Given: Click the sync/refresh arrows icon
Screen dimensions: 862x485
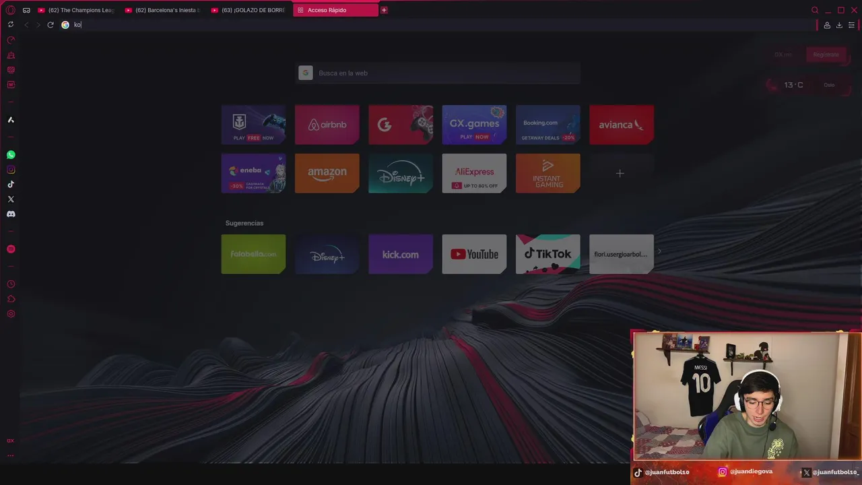Looking at the screenshot, I should [10, 24].
